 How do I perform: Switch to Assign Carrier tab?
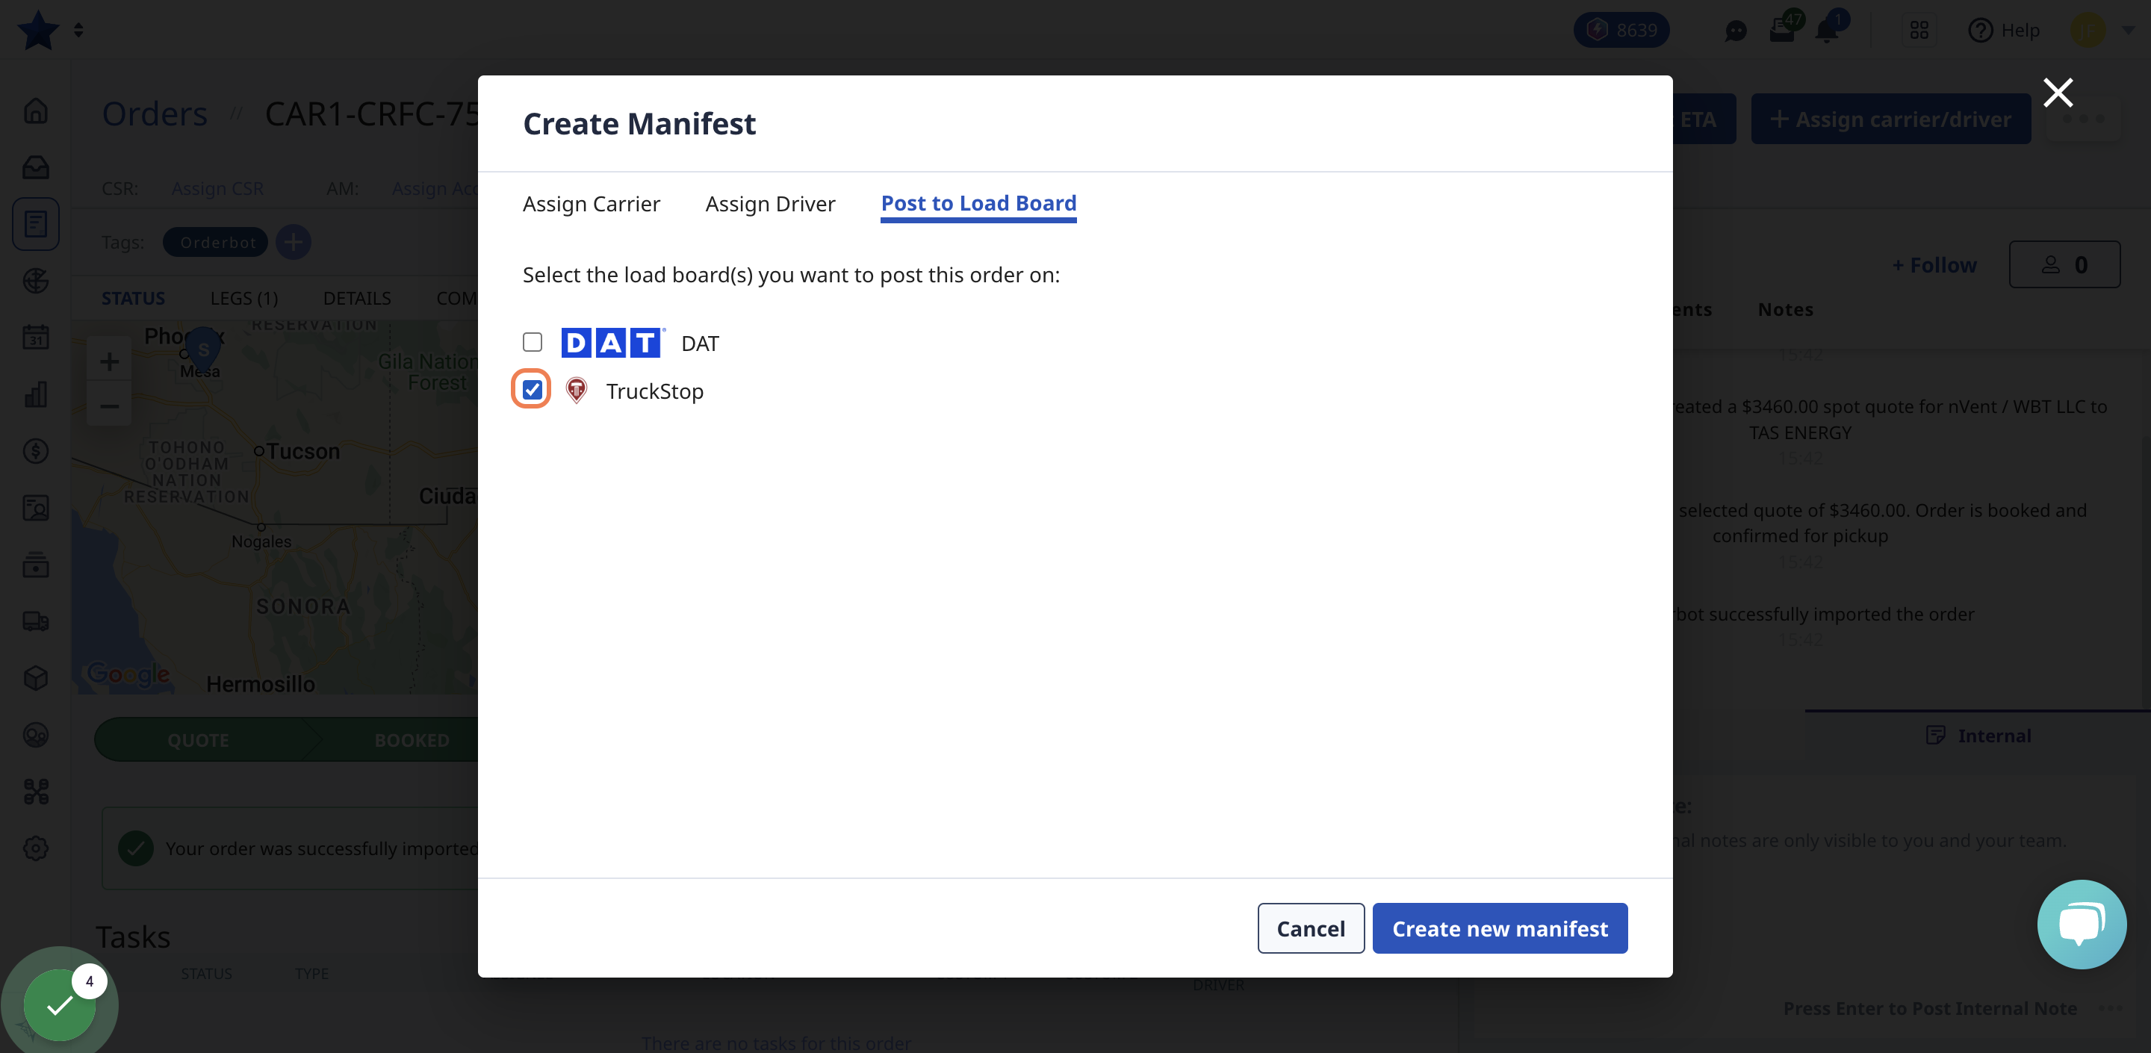(592, 203)
